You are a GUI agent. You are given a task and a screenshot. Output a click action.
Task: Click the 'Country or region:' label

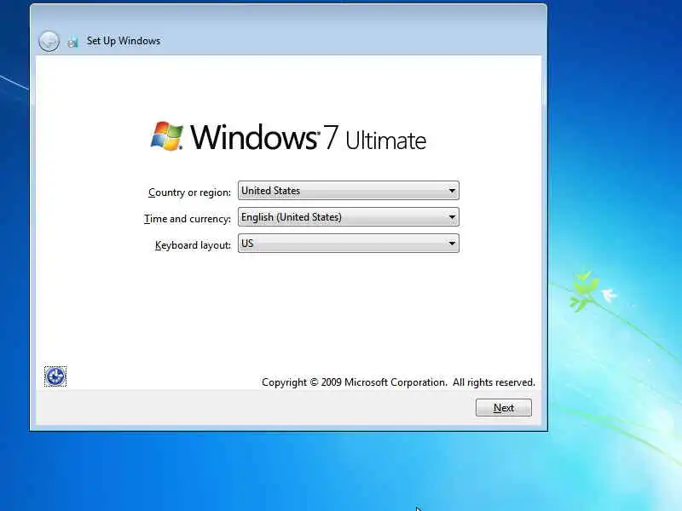pyautogui.click(x=189, y=192)
